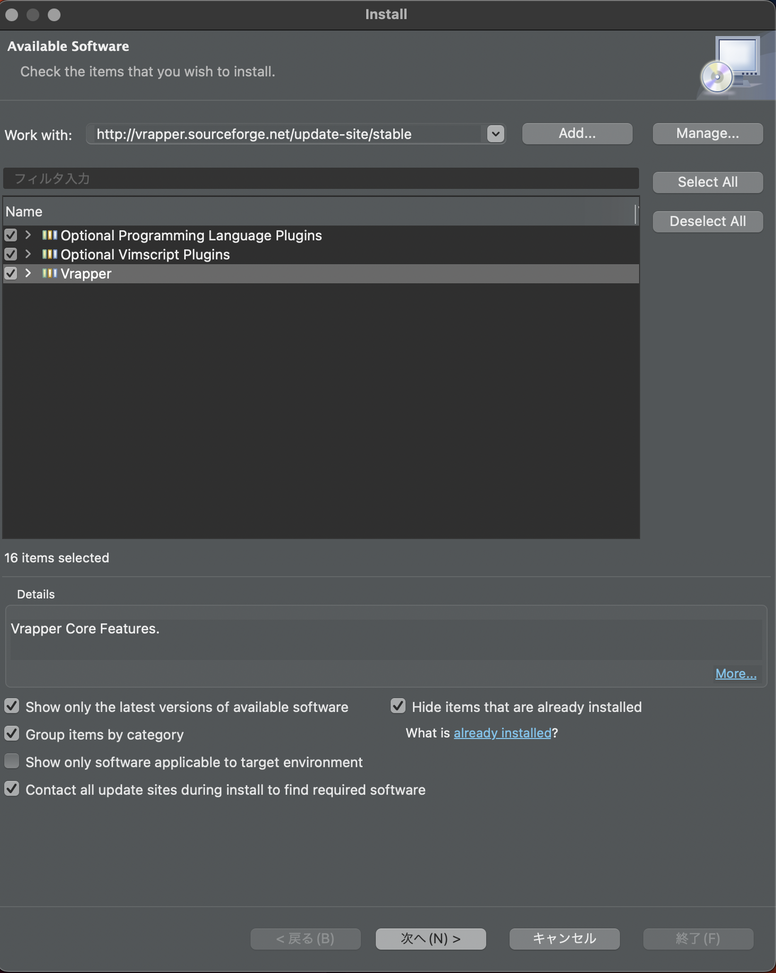Click the Optional Vimscript Plugins category icon
The width and height of the screenshot is (776, 973).
click(x=49, y=254)
